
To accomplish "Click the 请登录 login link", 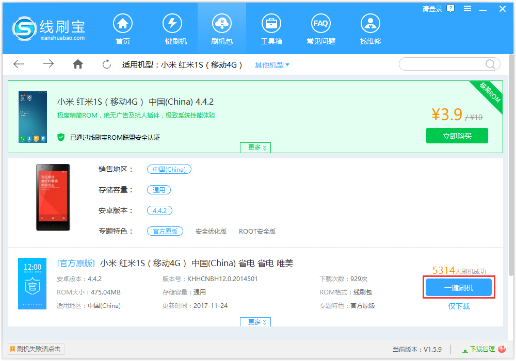I will tap(432, 9).
